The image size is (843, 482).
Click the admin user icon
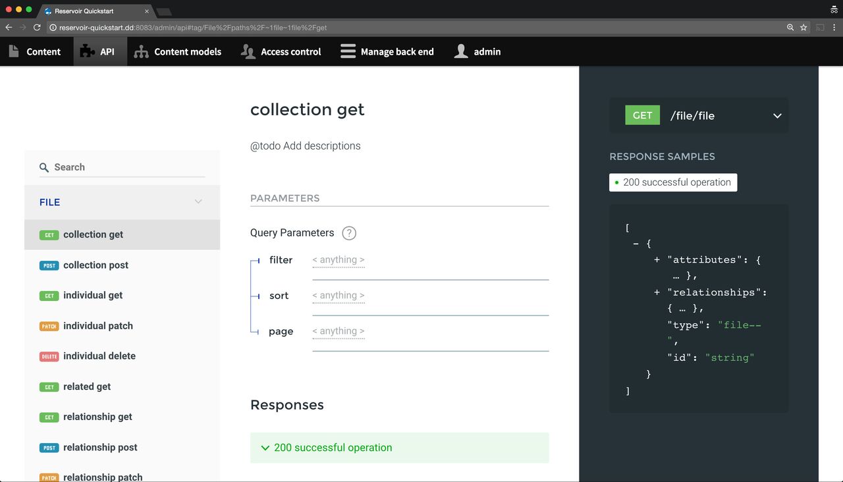pyautogui.click(x=460, y=51)
